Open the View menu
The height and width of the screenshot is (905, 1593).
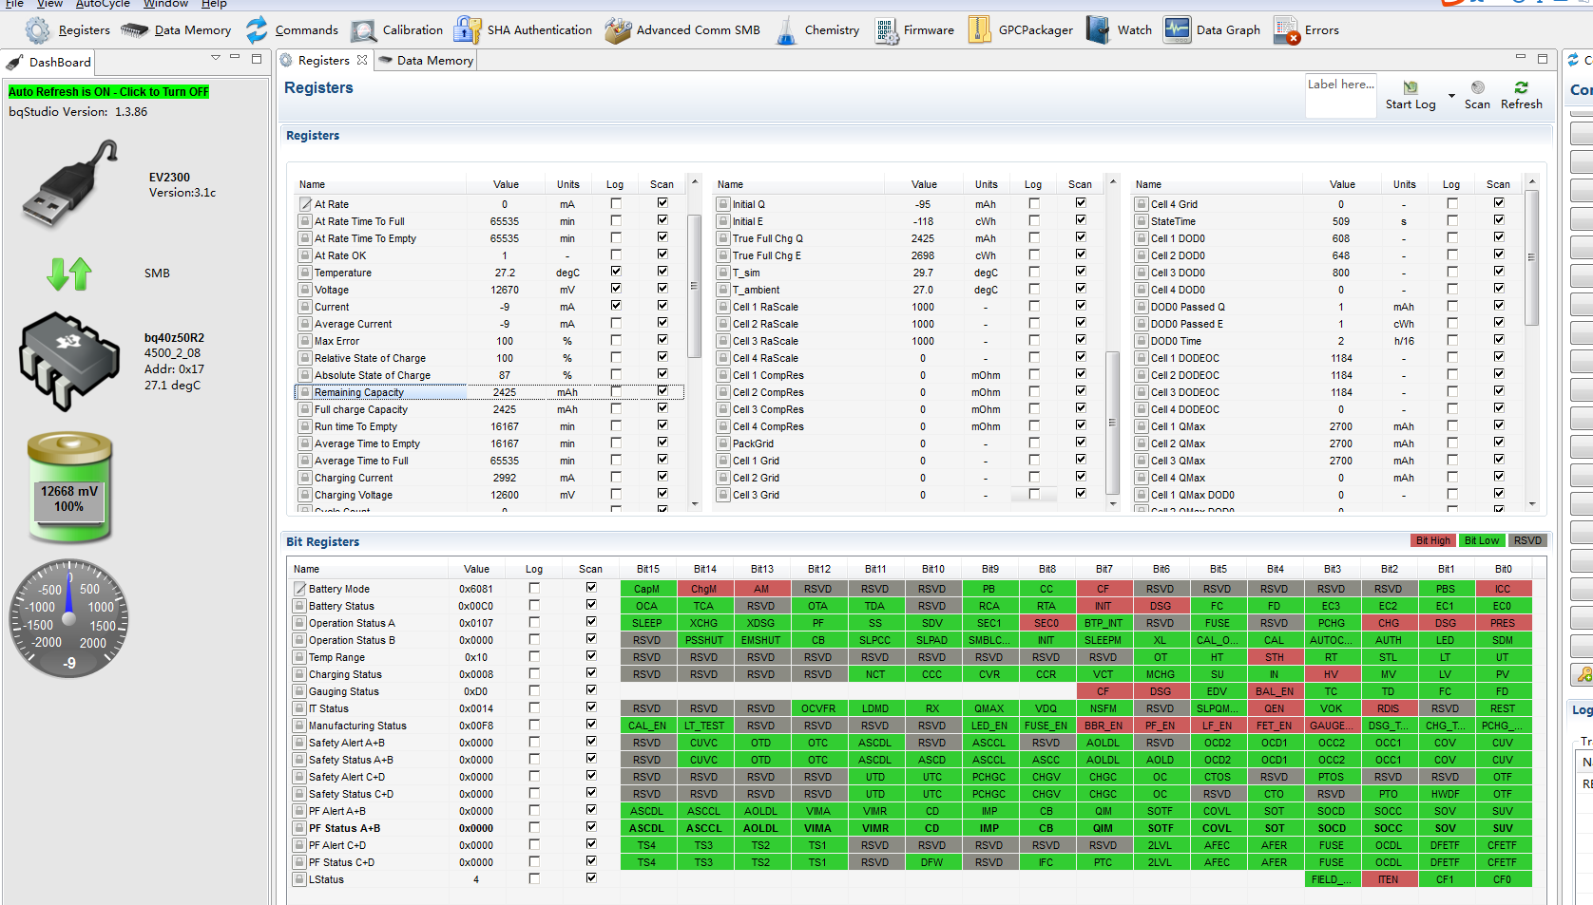click(49, 4)
